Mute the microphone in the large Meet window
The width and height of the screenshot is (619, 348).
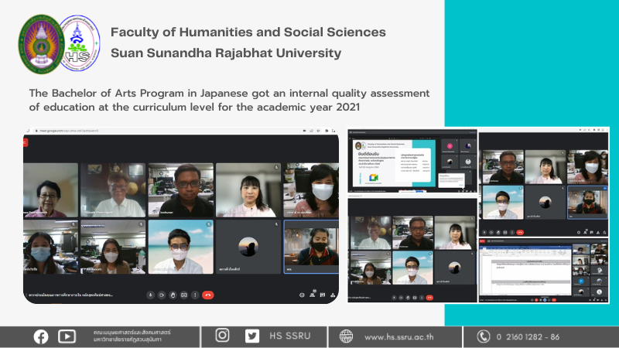149,295
